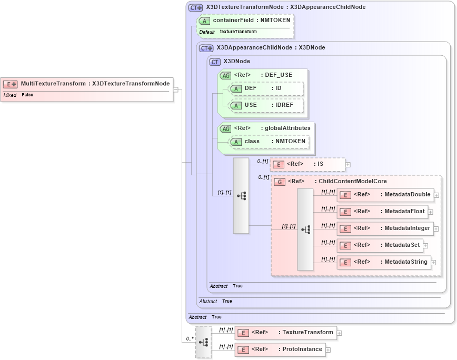457x360 pixels.
Task: Select the X3DNode title text
Action: tap(237, 61)
